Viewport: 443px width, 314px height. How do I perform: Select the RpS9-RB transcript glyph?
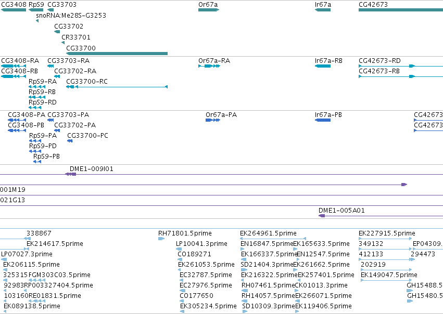pos(37,97)
